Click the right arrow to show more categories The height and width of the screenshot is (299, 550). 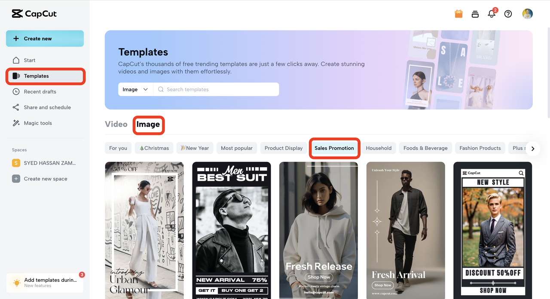[x=533, y=149]
